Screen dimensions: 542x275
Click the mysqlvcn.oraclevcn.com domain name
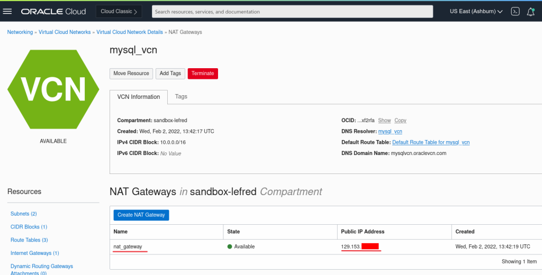[x=418, y=153]
